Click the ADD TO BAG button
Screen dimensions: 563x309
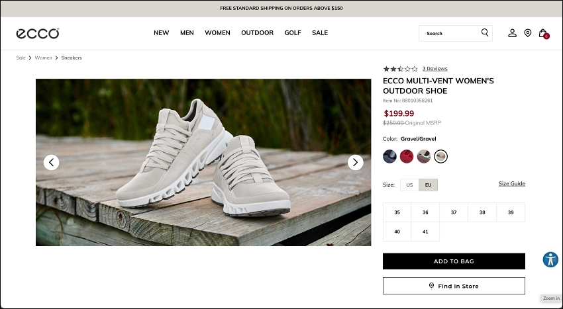[454, 261]
